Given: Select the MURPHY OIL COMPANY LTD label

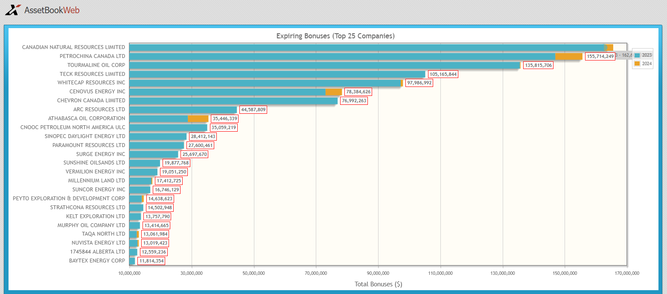Looking at the screenshot, I should [x=91, y=225].
